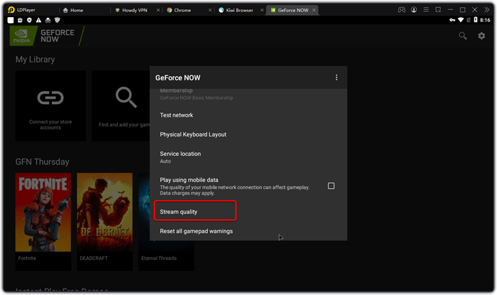Open the Fortnite game thumbnail
The width and height of the screenshot is (497, 295).
pyautogui.click(x=43, y=212)
